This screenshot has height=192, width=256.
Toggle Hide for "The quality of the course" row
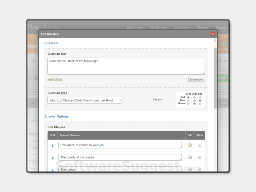click(200, 157)
